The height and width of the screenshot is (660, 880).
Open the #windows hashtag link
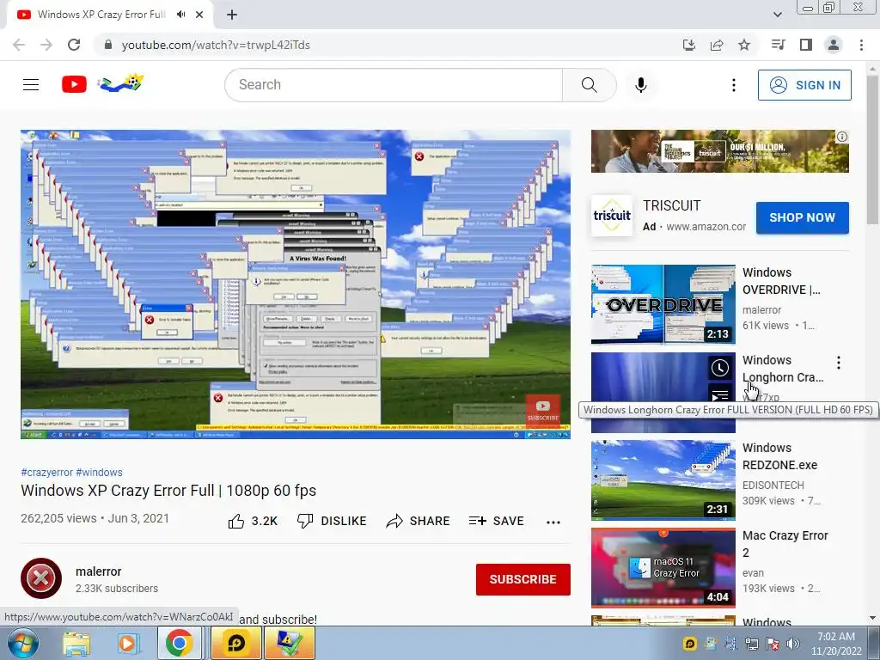99,473
